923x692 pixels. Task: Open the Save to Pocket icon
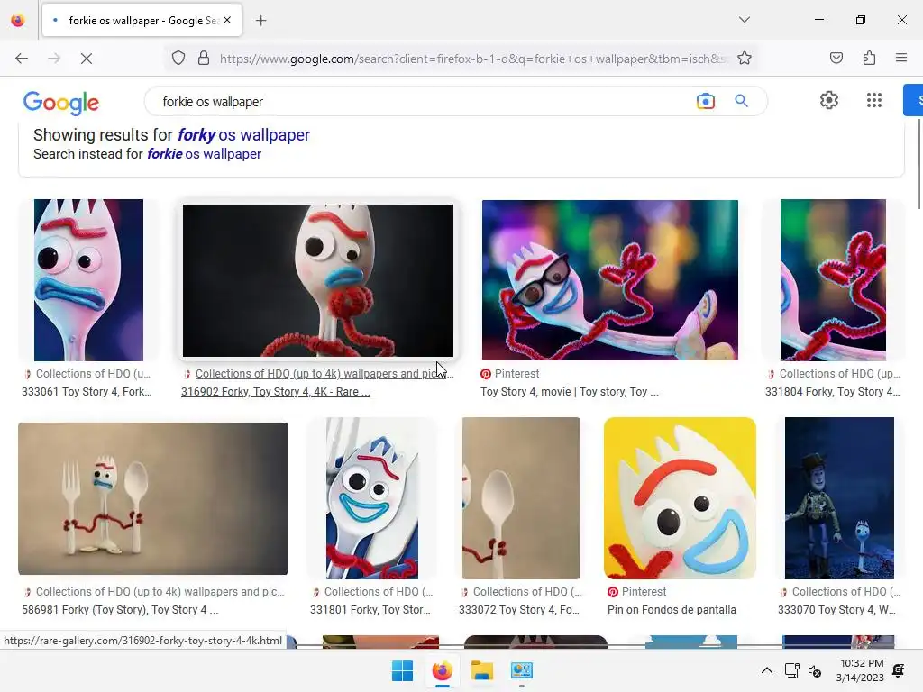836,59
